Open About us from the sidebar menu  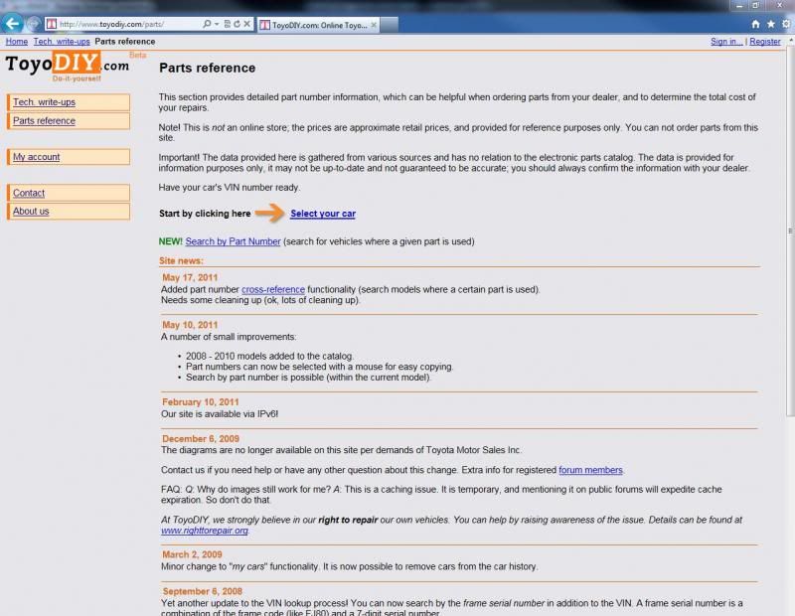pyautogui.click(x=69, y=211)
